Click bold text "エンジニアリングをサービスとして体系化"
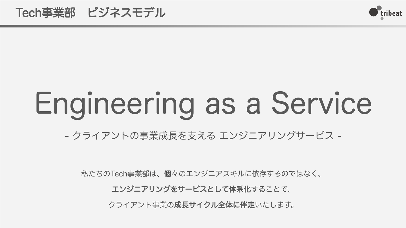Viewport: 406px width, 228px height. (181, 189)
